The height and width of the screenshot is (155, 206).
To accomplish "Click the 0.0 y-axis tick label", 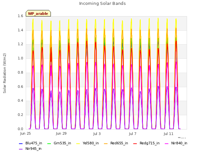I will [x=21, y=129].
